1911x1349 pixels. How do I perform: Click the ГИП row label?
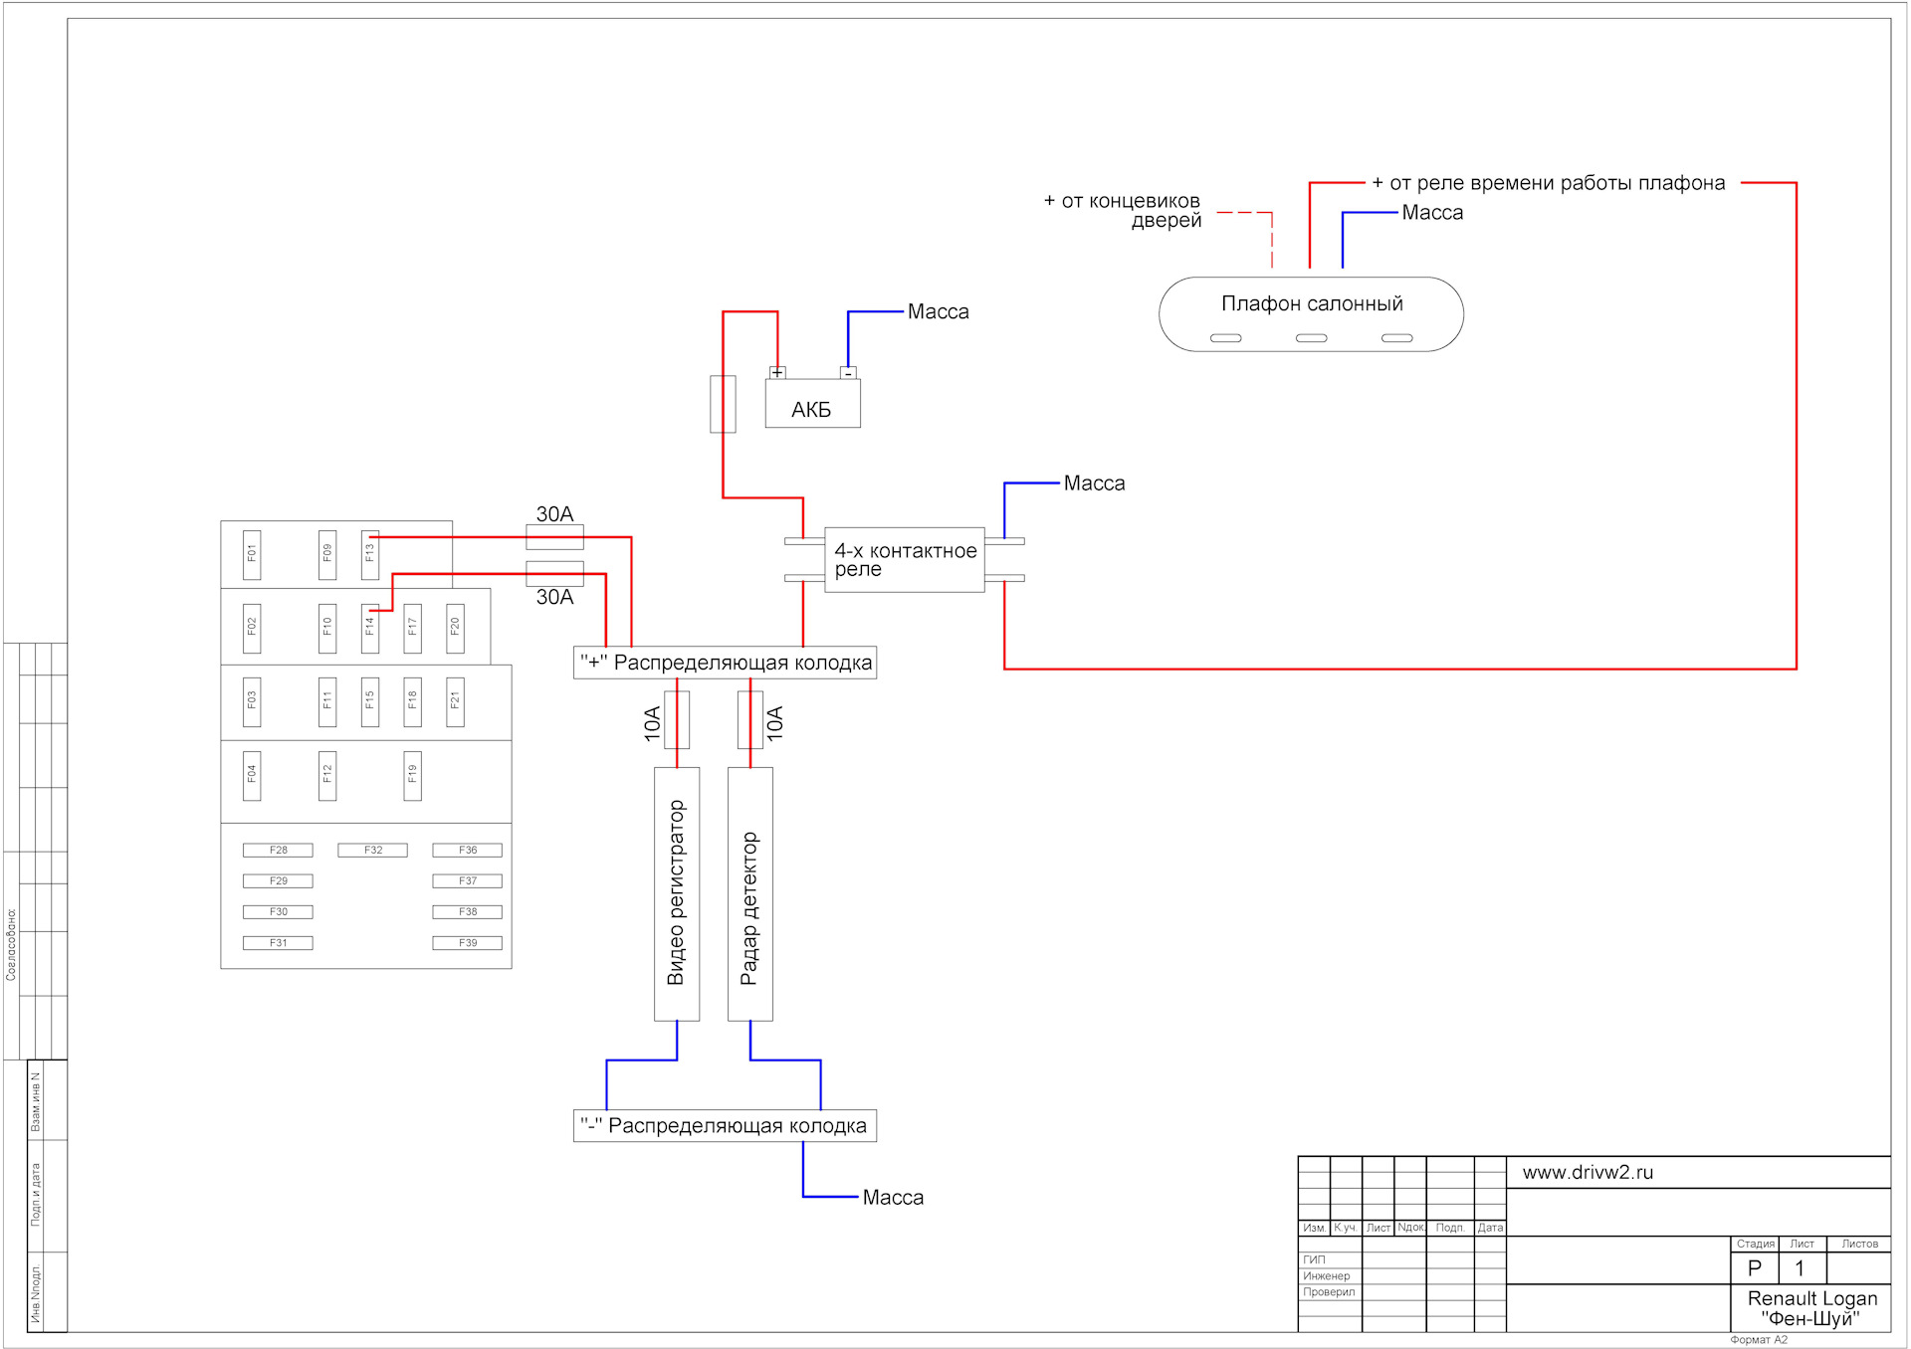[x=1314, y=1259]
